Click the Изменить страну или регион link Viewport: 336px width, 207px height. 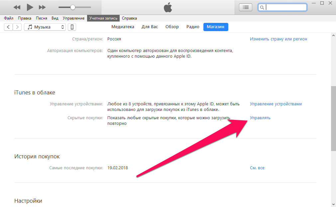(279, 39)
